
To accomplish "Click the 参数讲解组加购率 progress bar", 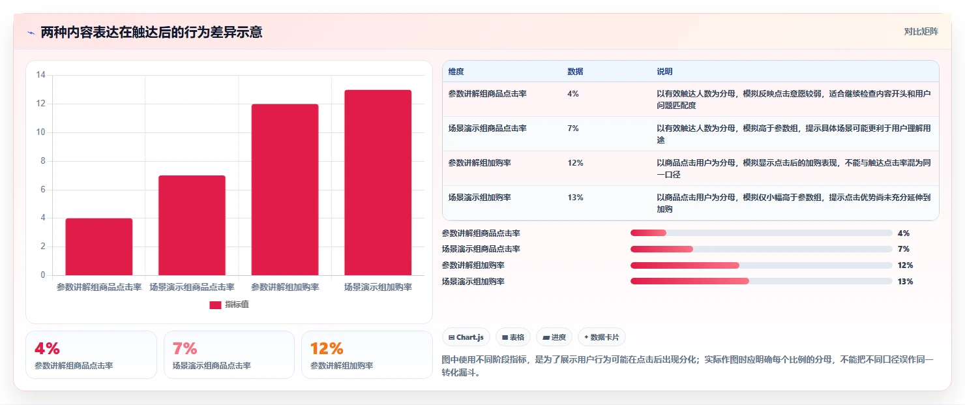I will click(x=761, y=265).
